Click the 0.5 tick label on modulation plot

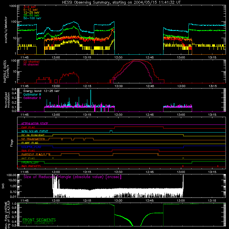14,89
